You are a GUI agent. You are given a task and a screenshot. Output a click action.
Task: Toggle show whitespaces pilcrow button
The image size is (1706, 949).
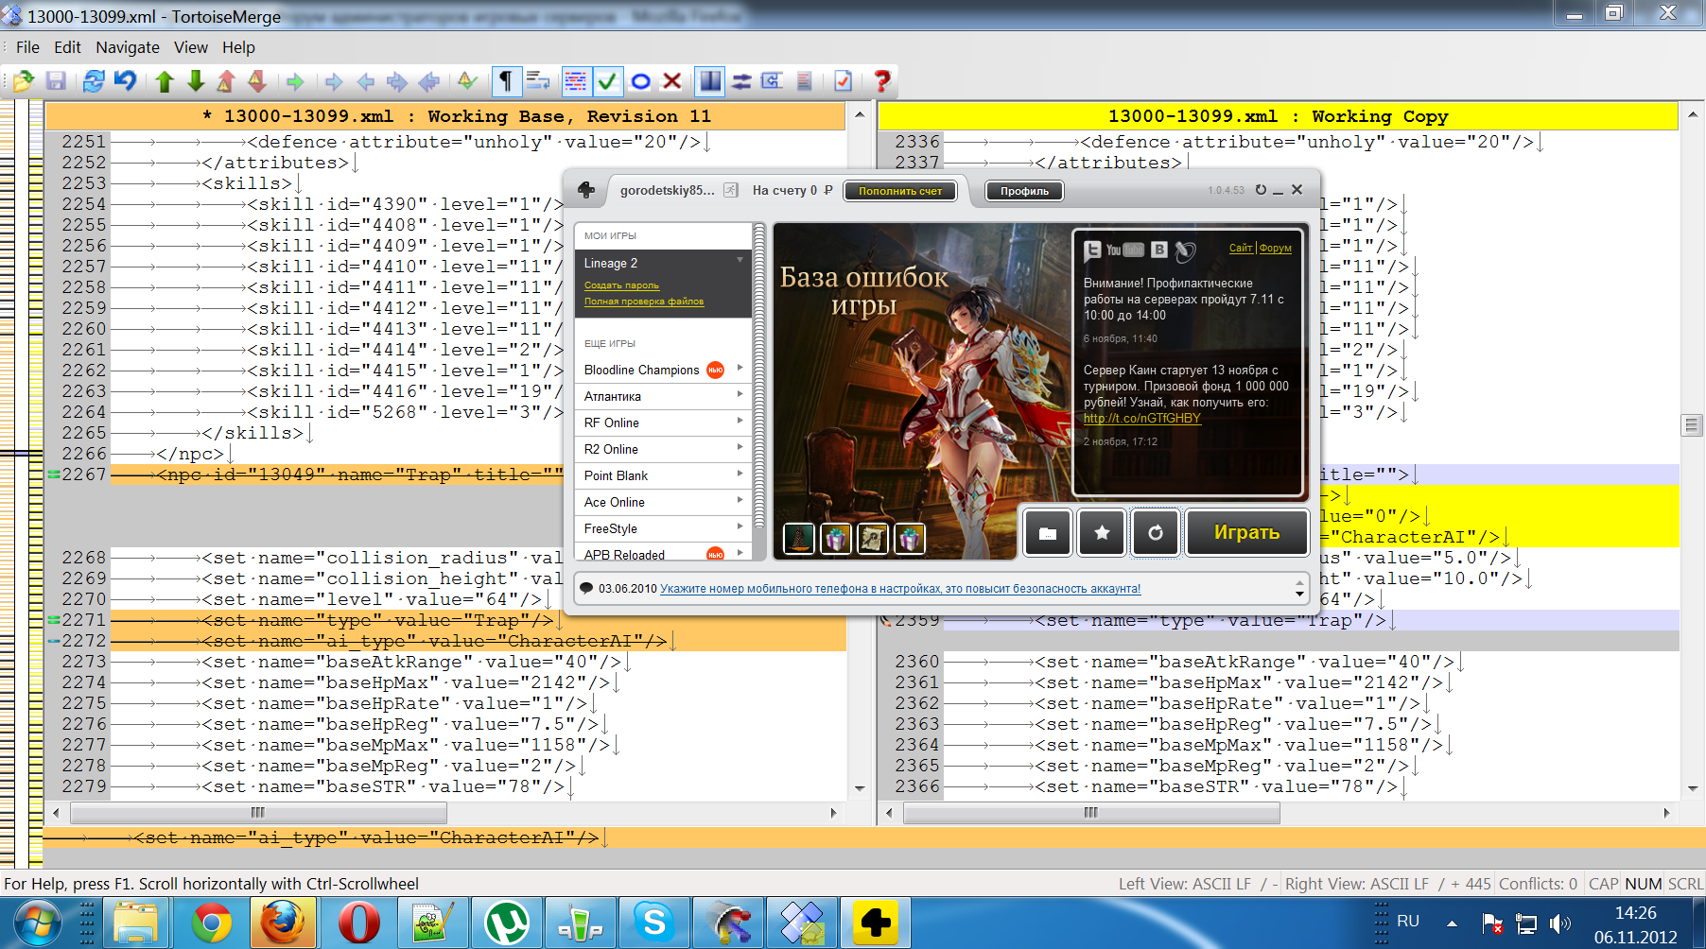pos(506,81)
